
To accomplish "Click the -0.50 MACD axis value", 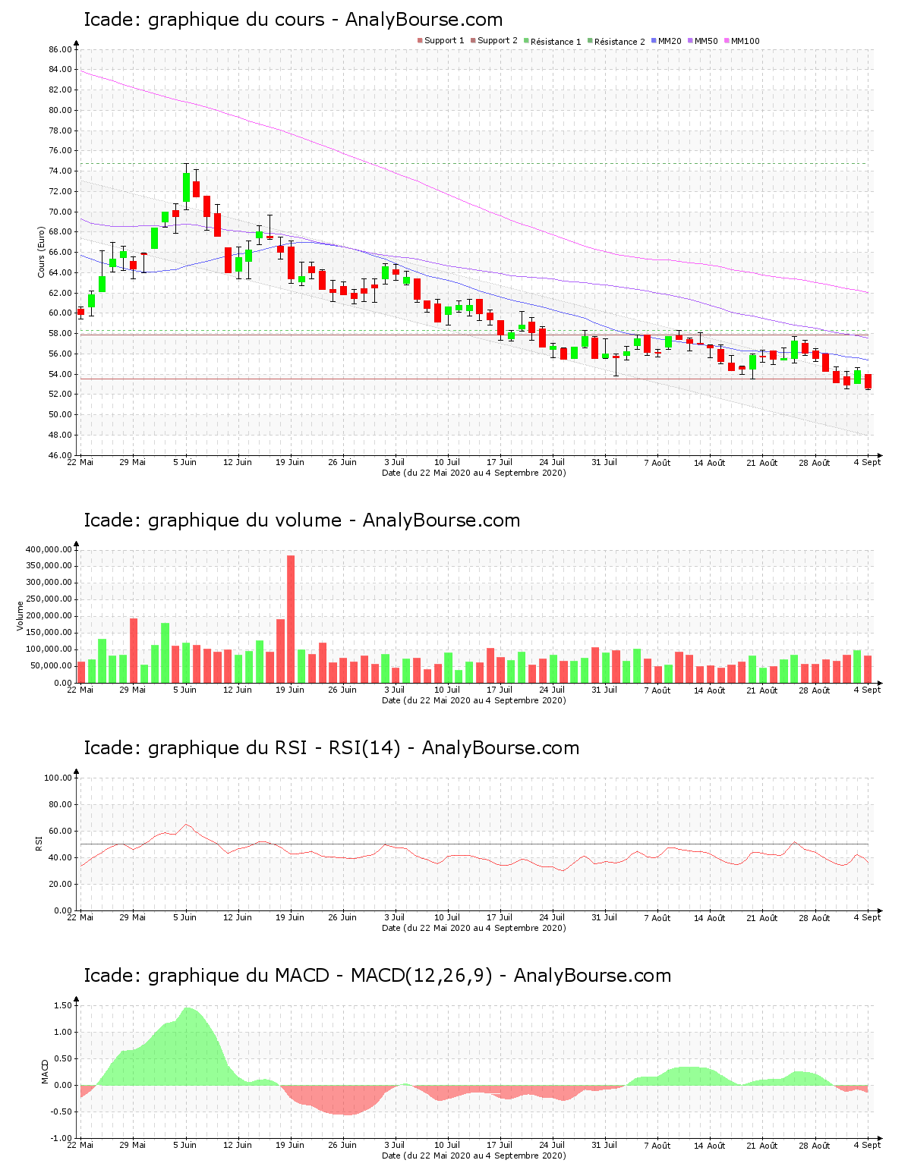I will click(x=62, y=1112).
